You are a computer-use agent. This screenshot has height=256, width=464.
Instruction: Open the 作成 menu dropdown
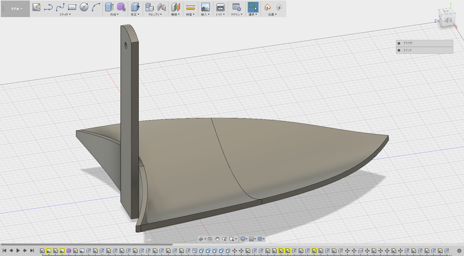pos(114,14)
